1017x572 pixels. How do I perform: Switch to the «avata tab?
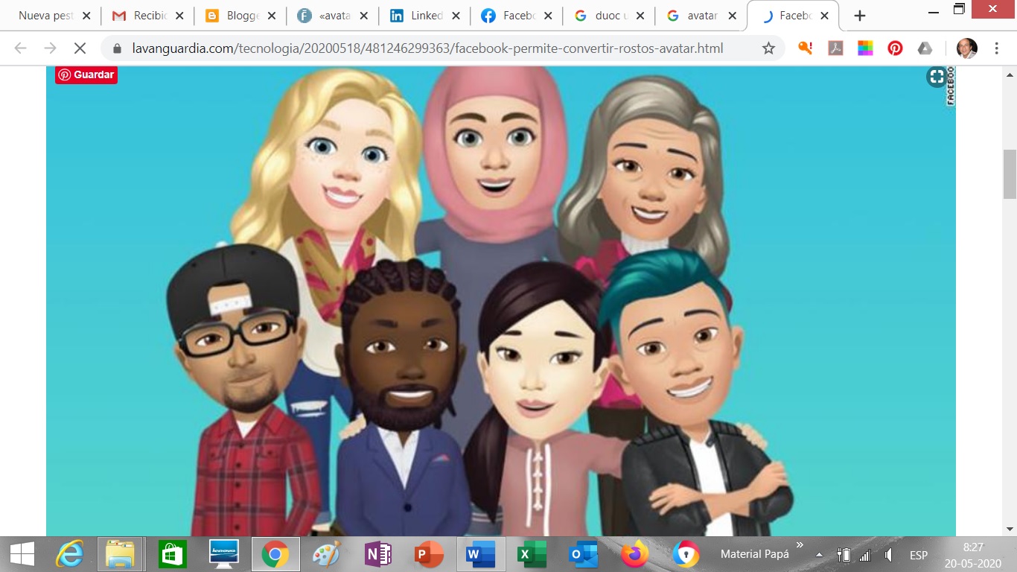click(x=324, y=16)
